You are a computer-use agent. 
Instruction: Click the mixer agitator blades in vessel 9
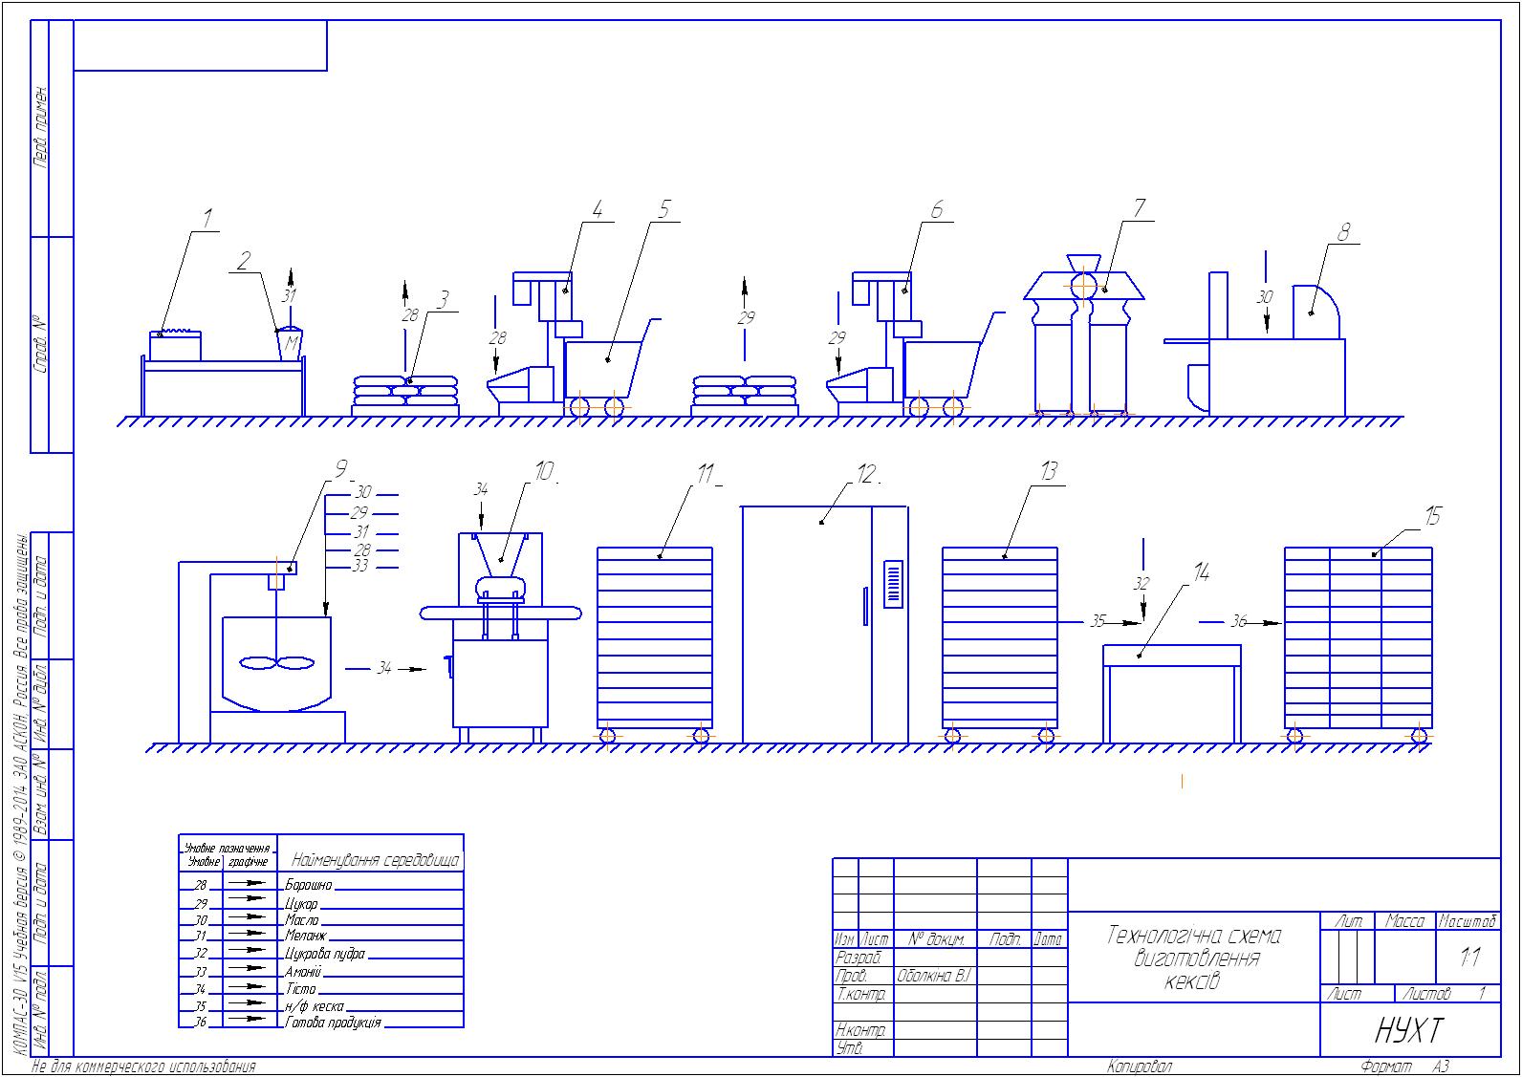277,662
